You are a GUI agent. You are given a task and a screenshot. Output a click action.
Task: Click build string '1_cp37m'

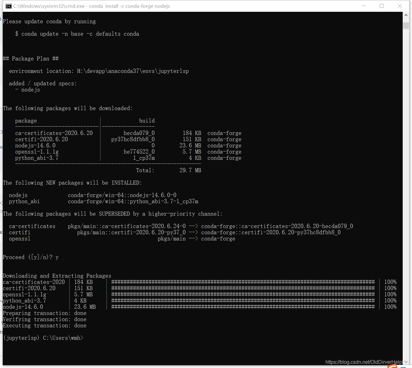pos(144,158)
